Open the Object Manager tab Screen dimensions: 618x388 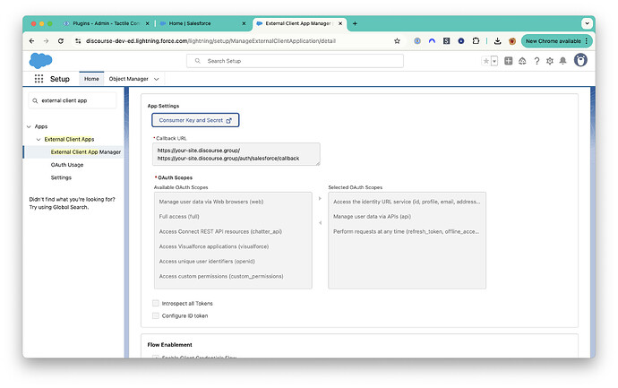point(128,79)
